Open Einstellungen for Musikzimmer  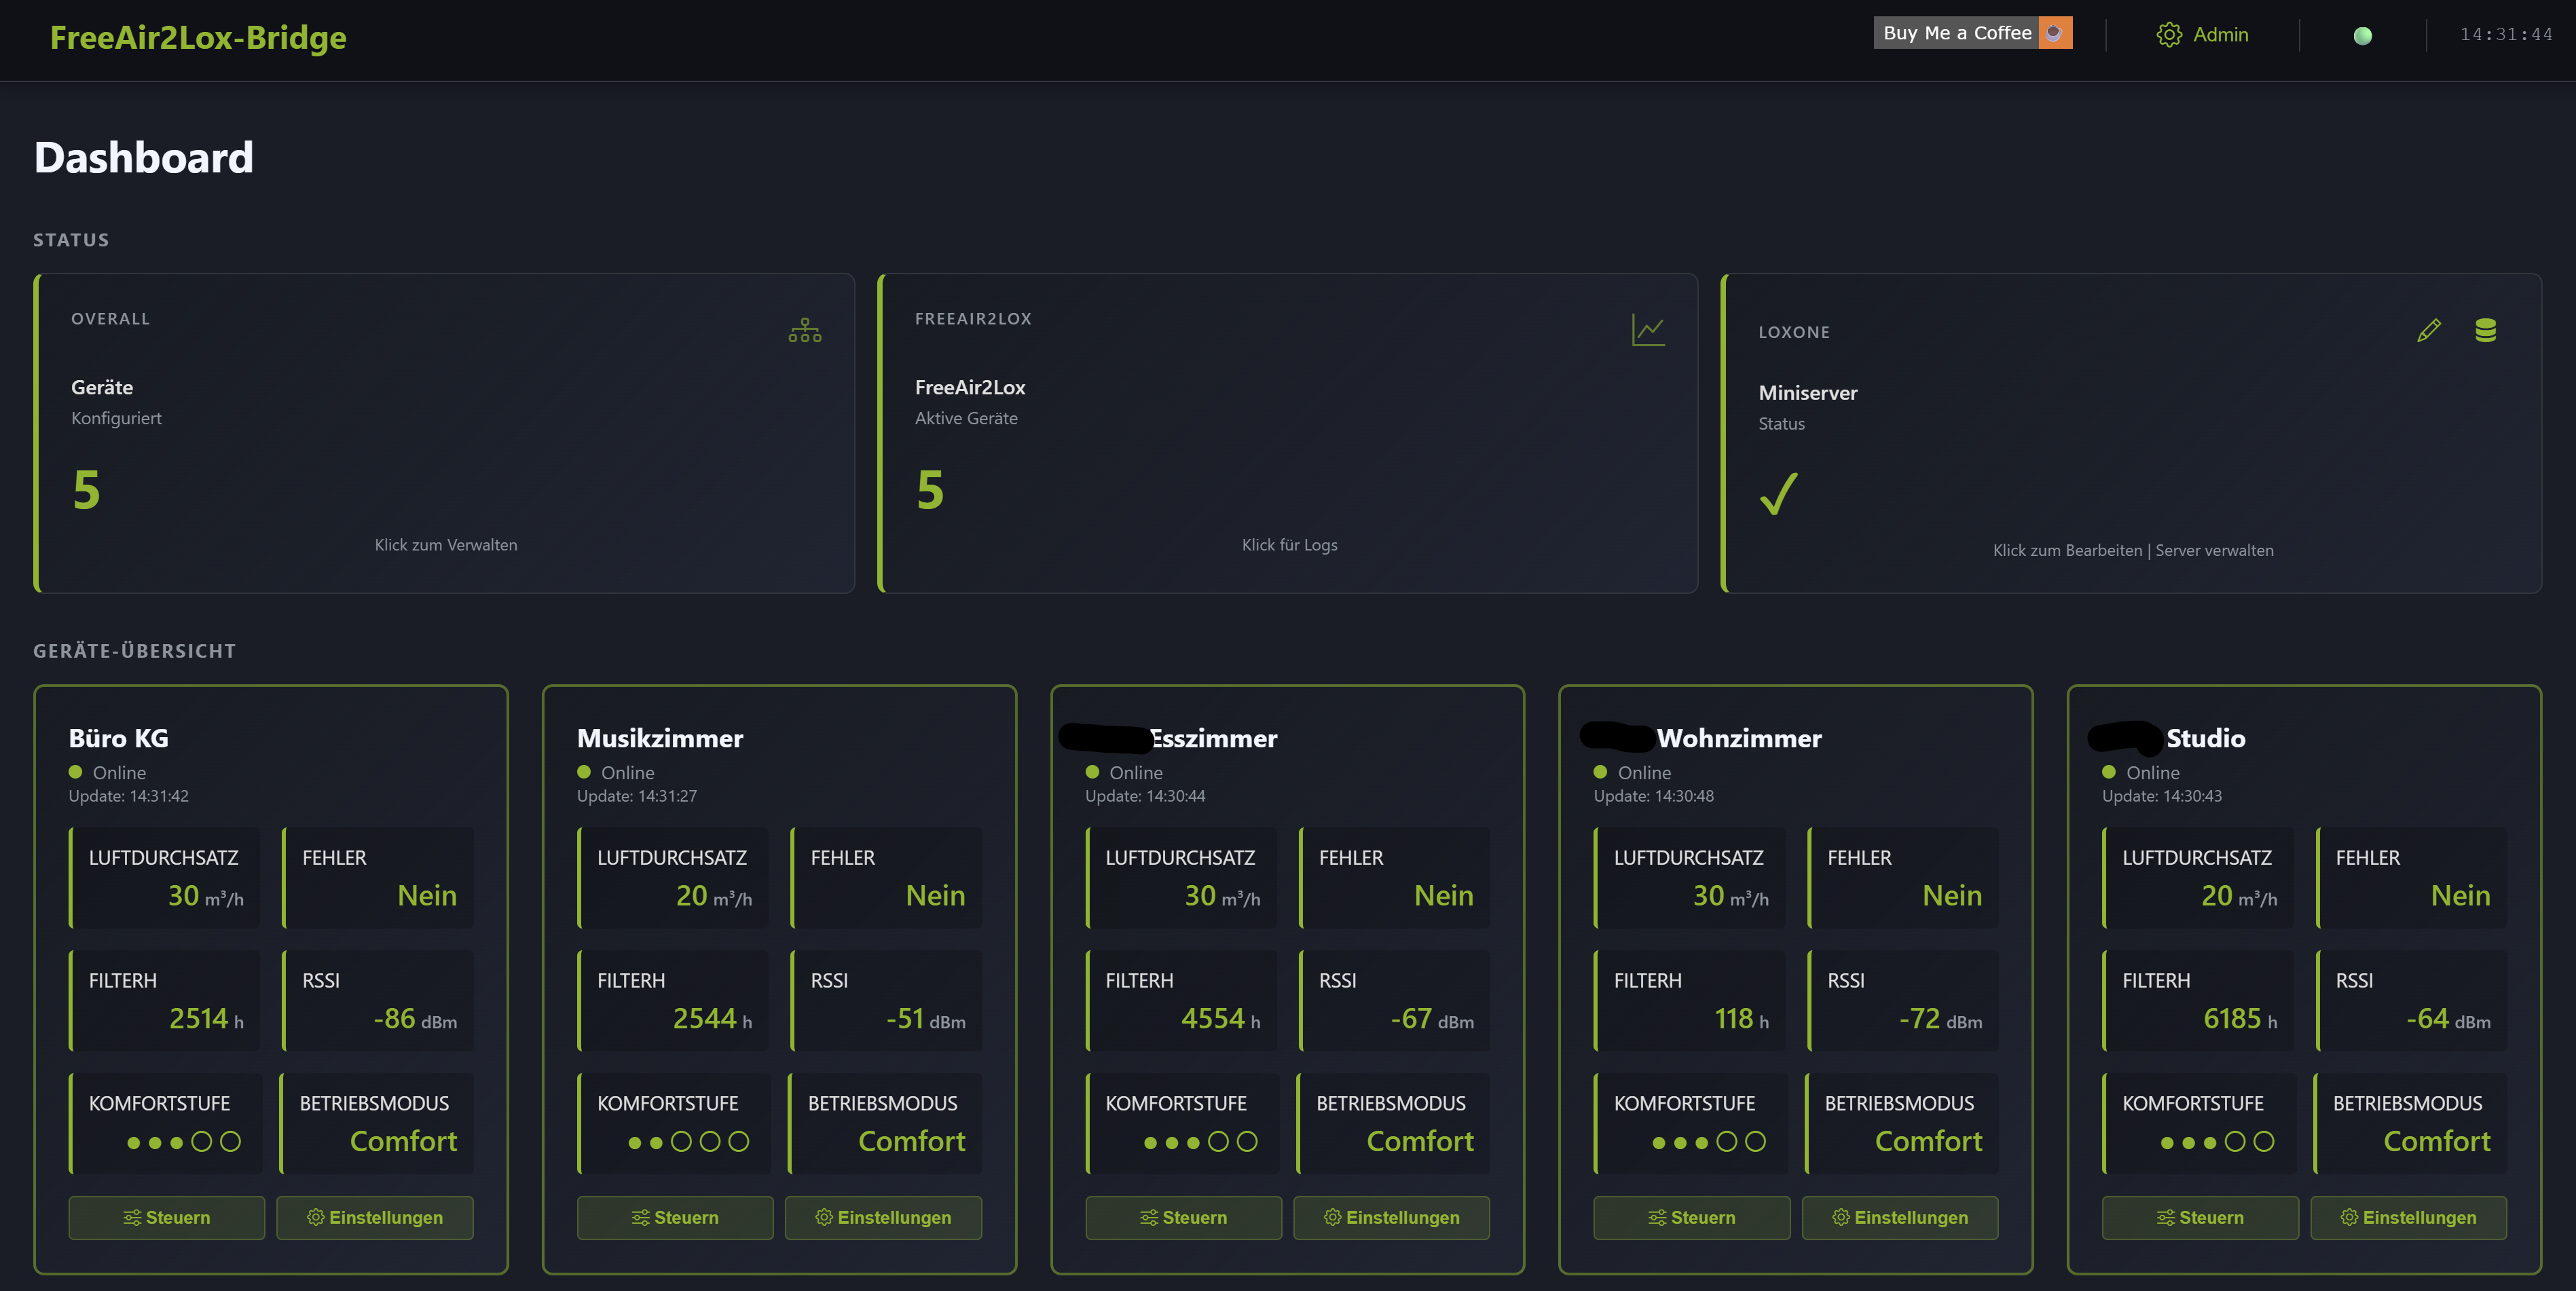coord(883,1217)
